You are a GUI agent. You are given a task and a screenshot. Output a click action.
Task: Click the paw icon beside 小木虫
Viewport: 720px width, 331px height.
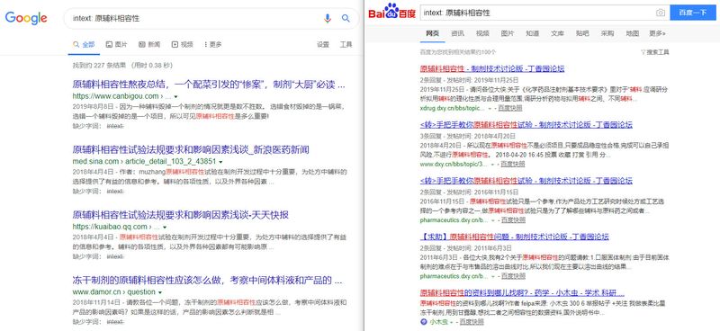coord(423,322)
